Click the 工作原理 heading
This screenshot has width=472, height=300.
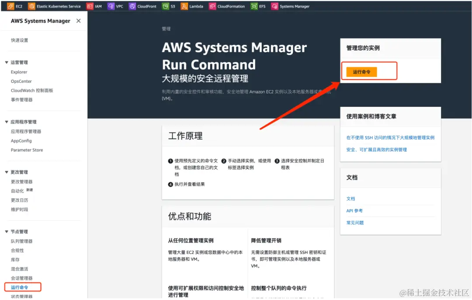tap(185, 136)
